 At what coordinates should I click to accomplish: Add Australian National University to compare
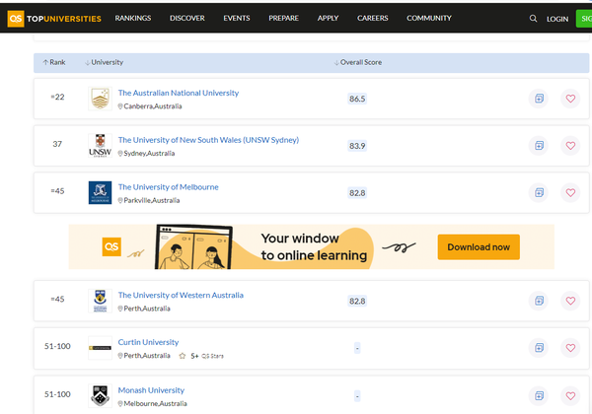coord(539,99)
